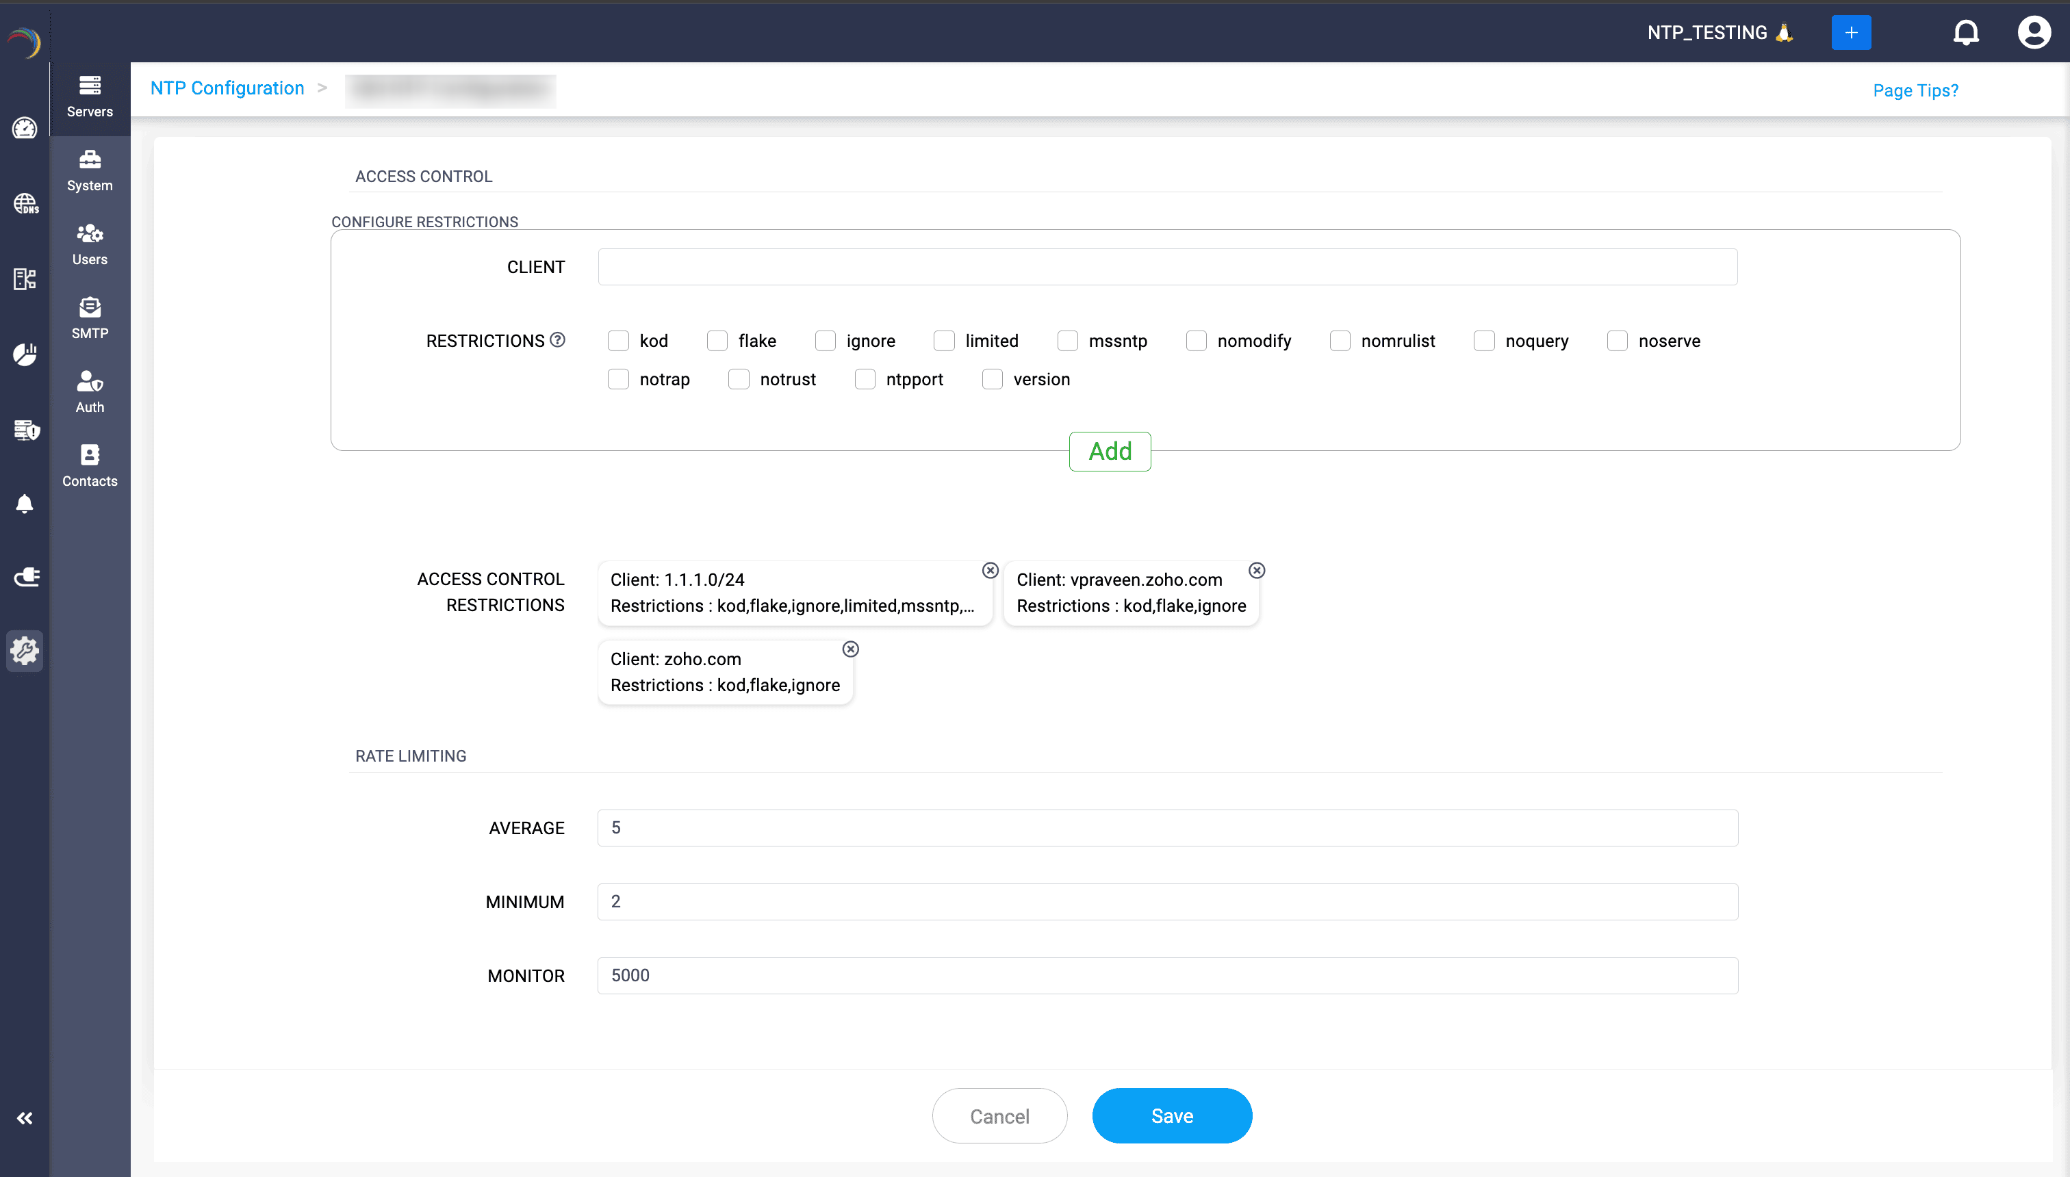Viewport: 2070px width, 1177px height.
Task: Open the restrictions help tooltip icon
Action: pos(557,339)
